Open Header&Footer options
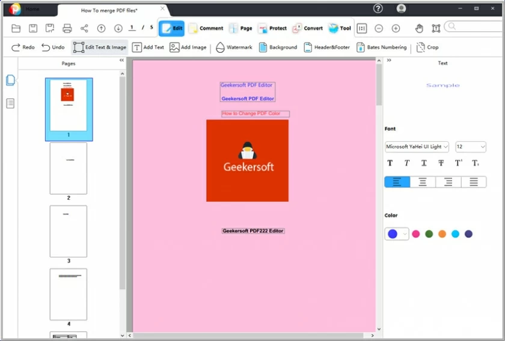This screenshot has height=341, width=505. (x=326, y=47)
